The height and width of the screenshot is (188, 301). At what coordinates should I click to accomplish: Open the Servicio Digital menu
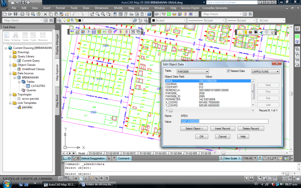[190, 8]
